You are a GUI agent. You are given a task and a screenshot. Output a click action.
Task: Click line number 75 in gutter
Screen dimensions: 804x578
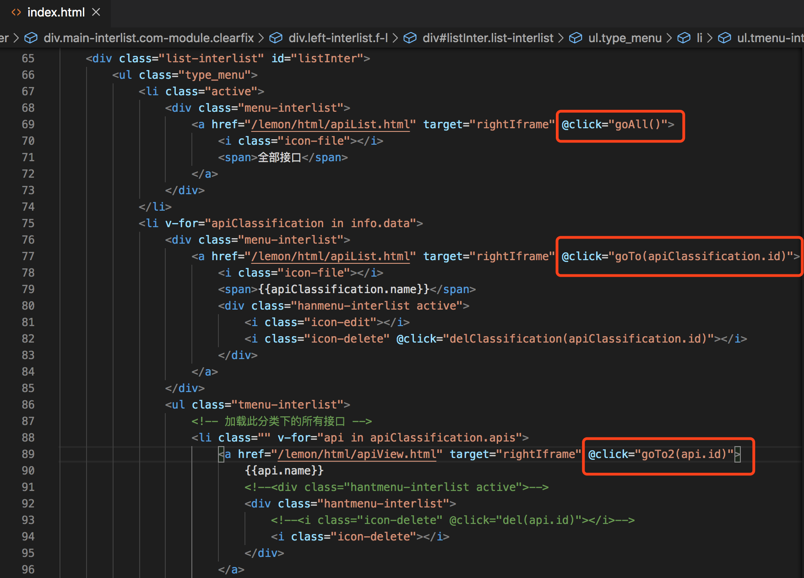coord(28,223)
